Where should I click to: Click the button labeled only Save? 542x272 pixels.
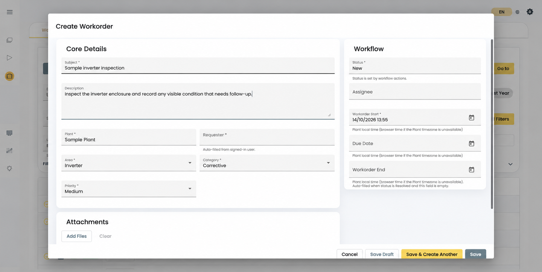476,254
